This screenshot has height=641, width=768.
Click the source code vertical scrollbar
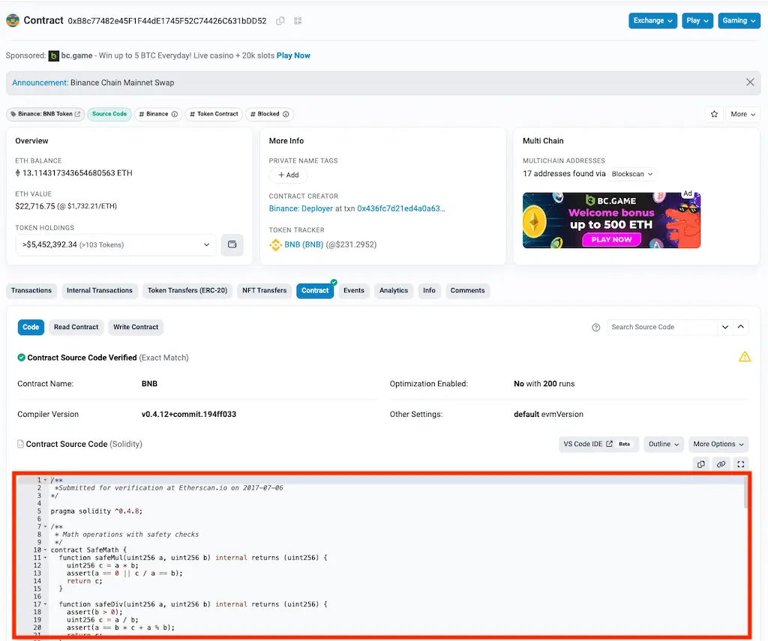(745, 493)
